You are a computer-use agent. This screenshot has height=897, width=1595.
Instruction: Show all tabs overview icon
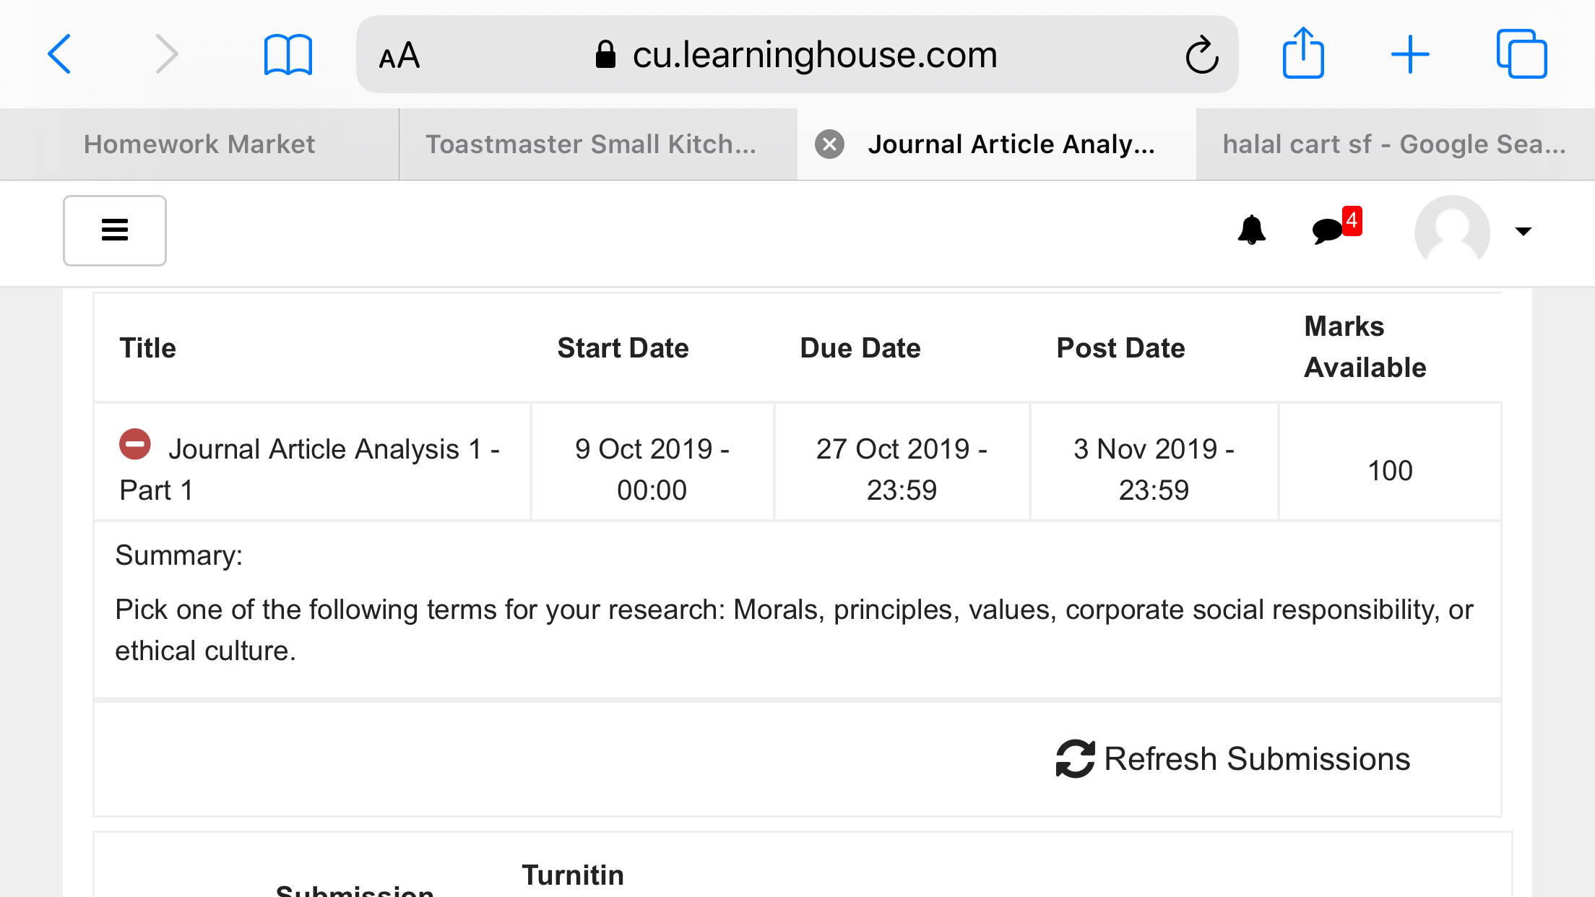[1521, 54]
